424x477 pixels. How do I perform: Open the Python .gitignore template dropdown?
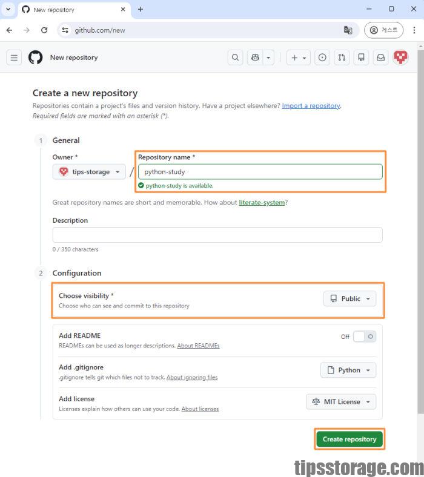click(x=348, y=370)
